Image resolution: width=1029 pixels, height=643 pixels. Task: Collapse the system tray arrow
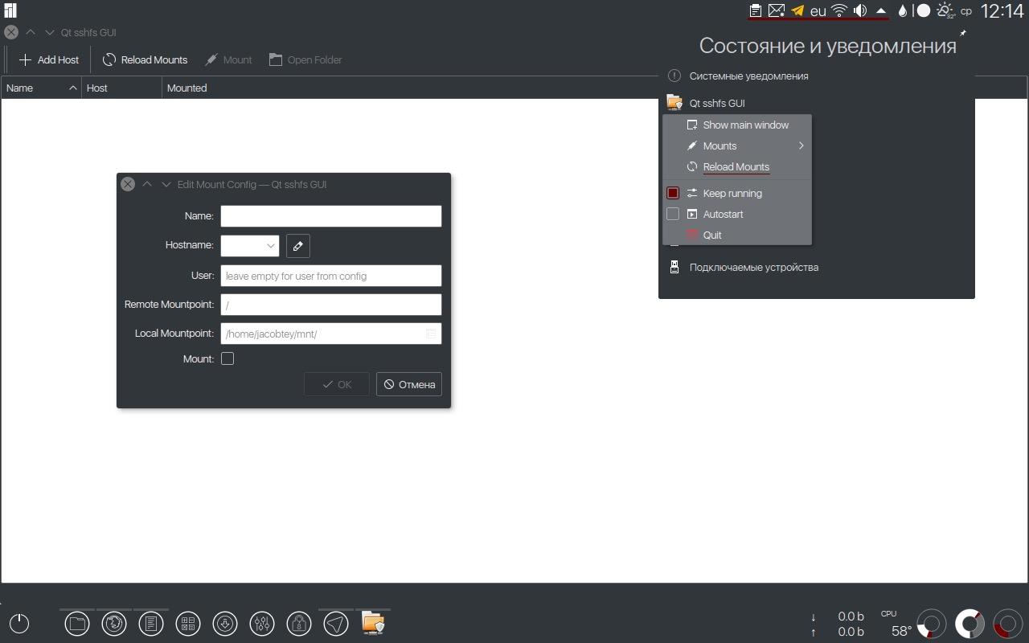(x=881, y=10)
